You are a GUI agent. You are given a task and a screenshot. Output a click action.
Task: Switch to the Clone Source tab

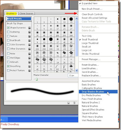point(26,13)
